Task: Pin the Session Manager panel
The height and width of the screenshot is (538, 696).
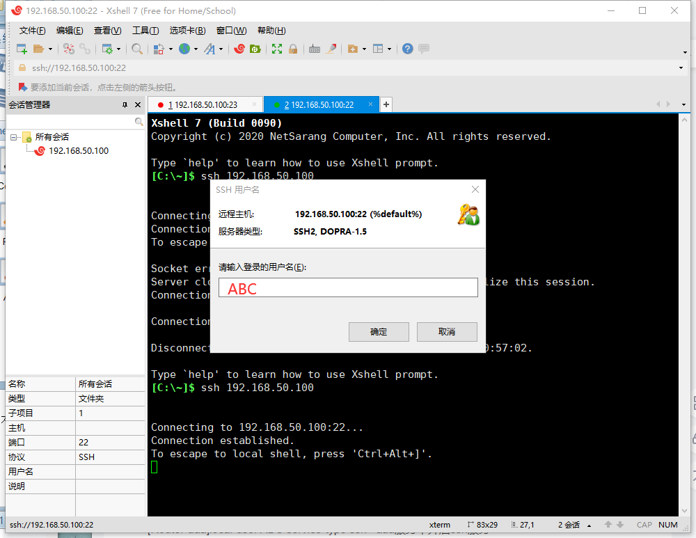Action: 125,105
